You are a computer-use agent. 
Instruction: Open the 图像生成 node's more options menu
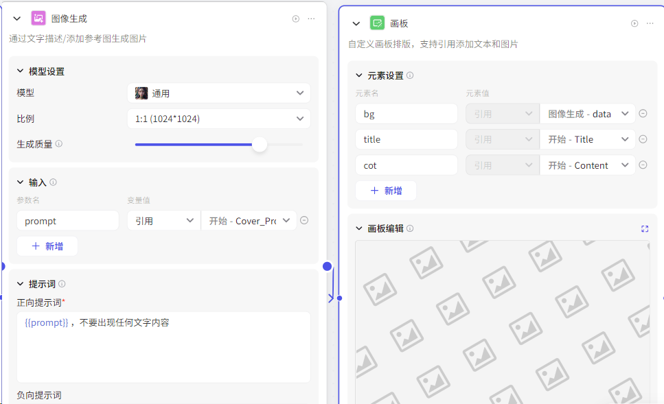(x=310, y=19)
